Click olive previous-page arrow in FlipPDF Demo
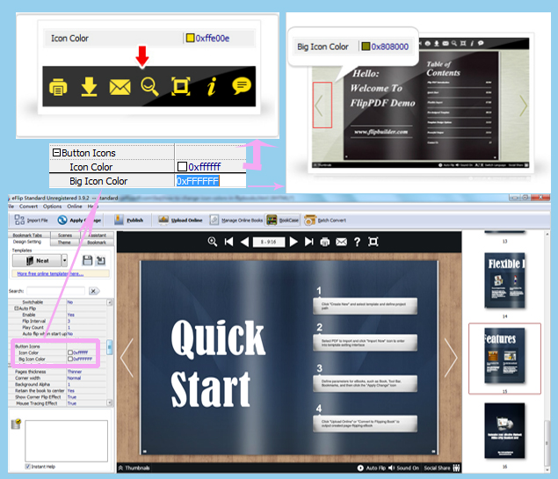Image resolution: width=558 pixels, height=479 pixels. tap(319, 105)
